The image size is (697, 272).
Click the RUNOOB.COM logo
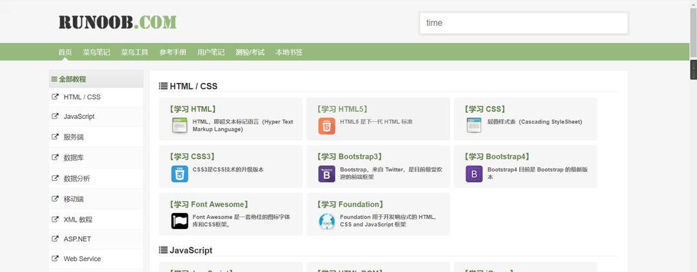click(118, 22)
